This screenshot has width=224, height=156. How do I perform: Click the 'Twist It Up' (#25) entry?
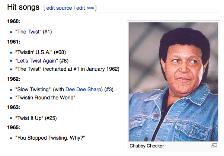[36, 118]
